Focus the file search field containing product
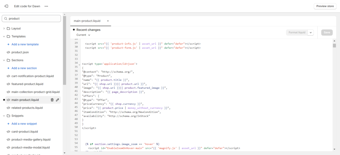Viewport: 340px width, 155px height. (x=31, y=19)
